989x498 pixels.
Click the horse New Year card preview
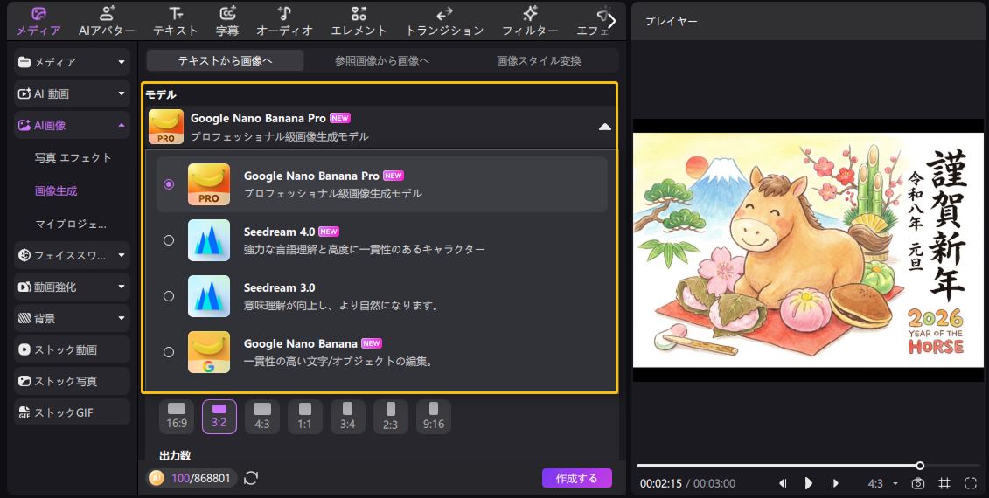pos(808,250)
